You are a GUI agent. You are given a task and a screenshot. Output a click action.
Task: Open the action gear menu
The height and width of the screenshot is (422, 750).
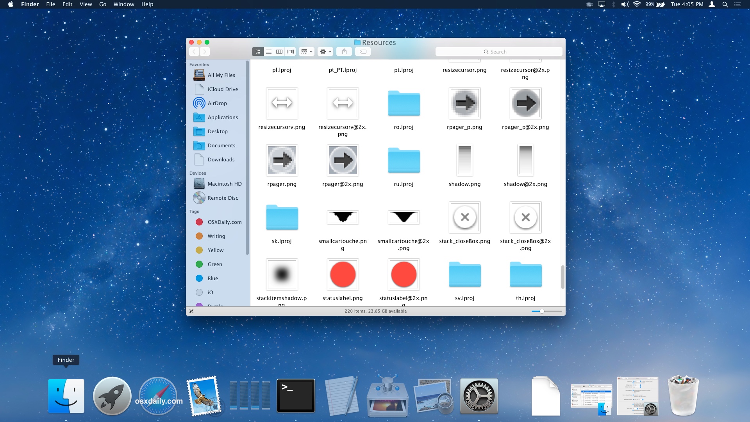click(325, 51)
